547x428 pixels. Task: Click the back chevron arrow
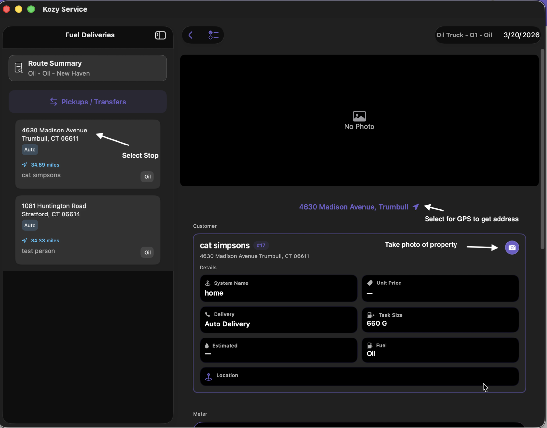[x=191, y=35]
